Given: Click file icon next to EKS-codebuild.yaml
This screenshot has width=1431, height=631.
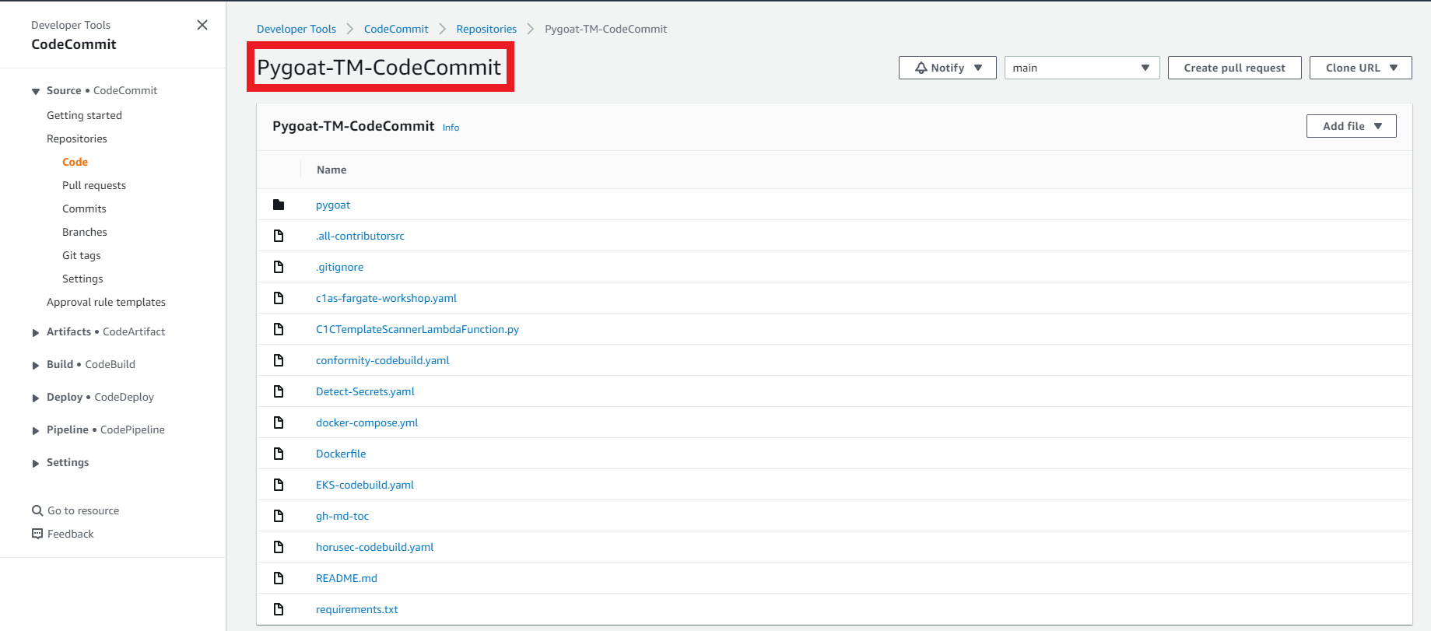Looking at the screenshot, I should (x=279, y=485).
